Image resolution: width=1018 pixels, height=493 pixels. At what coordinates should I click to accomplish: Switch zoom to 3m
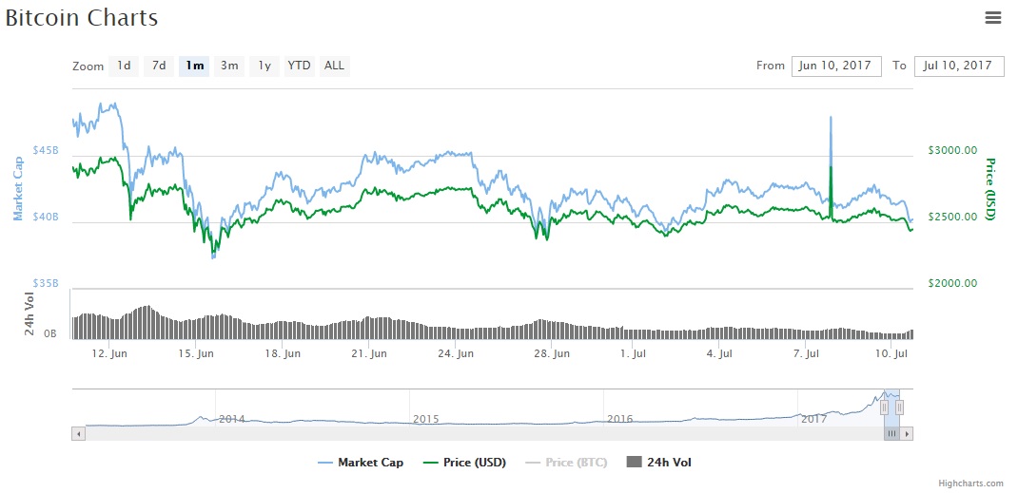229,66
